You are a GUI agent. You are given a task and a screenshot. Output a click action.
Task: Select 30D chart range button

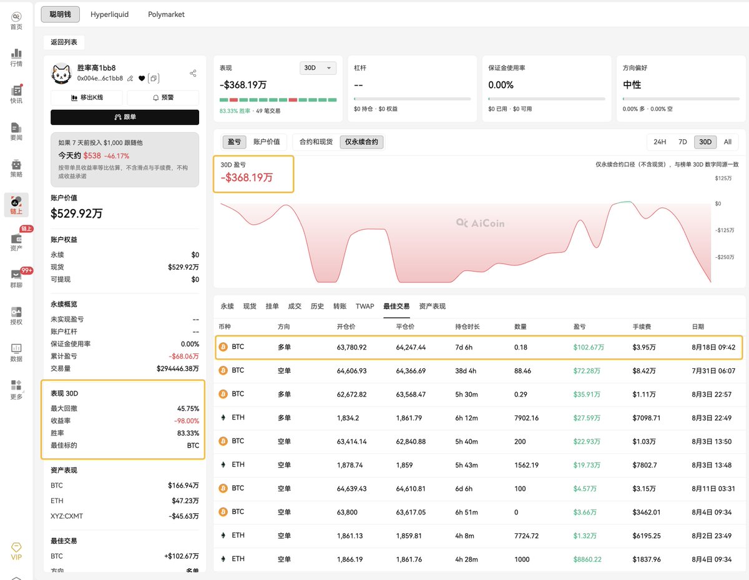705,142
